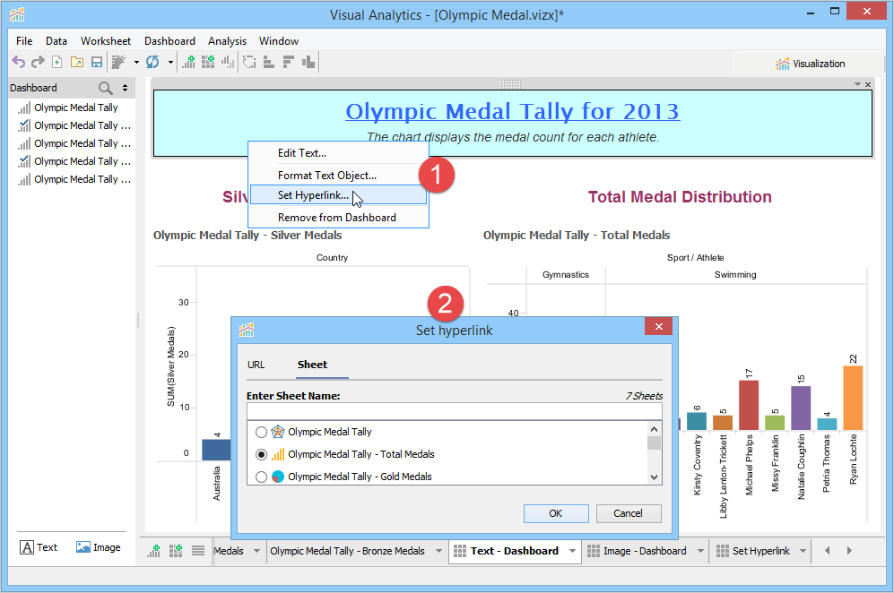Insert an Image object from the sidebar

[98, 547]
